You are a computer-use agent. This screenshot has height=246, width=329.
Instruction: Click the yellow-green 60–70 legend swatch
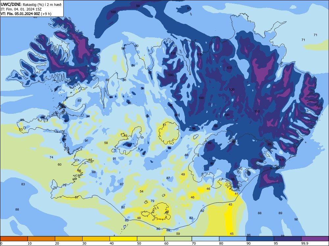178,239
